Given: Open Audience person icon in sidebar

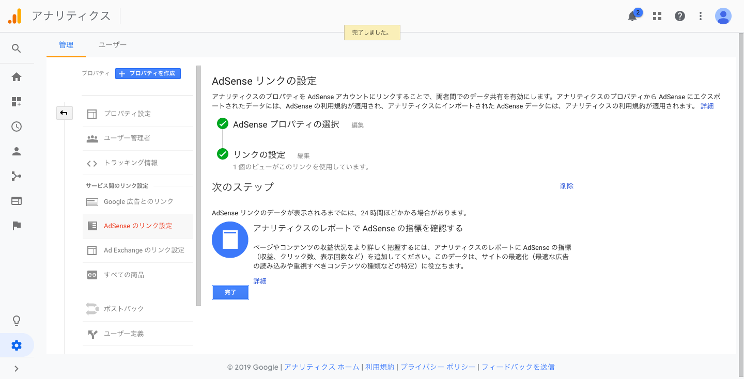Looking at the screenshot, I should tap(17, 151).
